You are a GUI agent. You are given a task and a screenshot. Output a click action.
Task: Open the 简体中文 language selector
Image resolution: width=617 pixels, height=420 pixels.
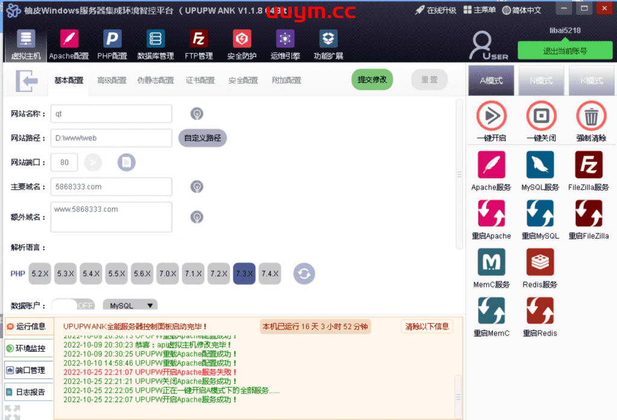tap(521, 10)
